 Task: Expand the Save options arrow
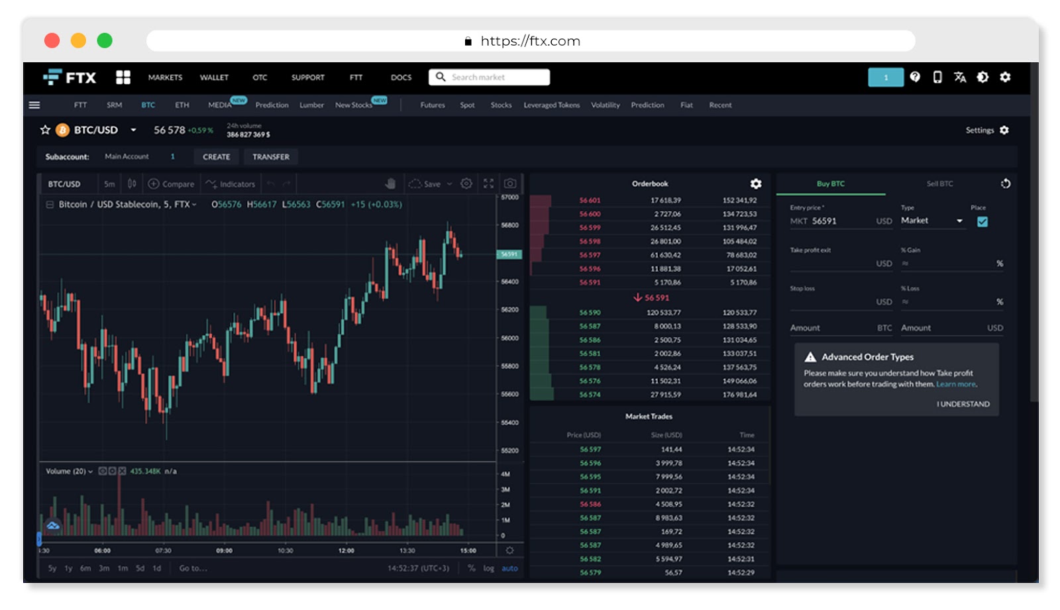[449, 183]
